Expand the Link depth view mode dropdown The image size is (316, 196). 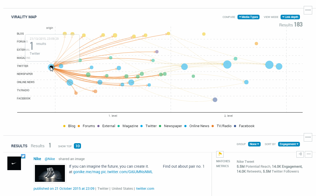click(x=290, y=17)
